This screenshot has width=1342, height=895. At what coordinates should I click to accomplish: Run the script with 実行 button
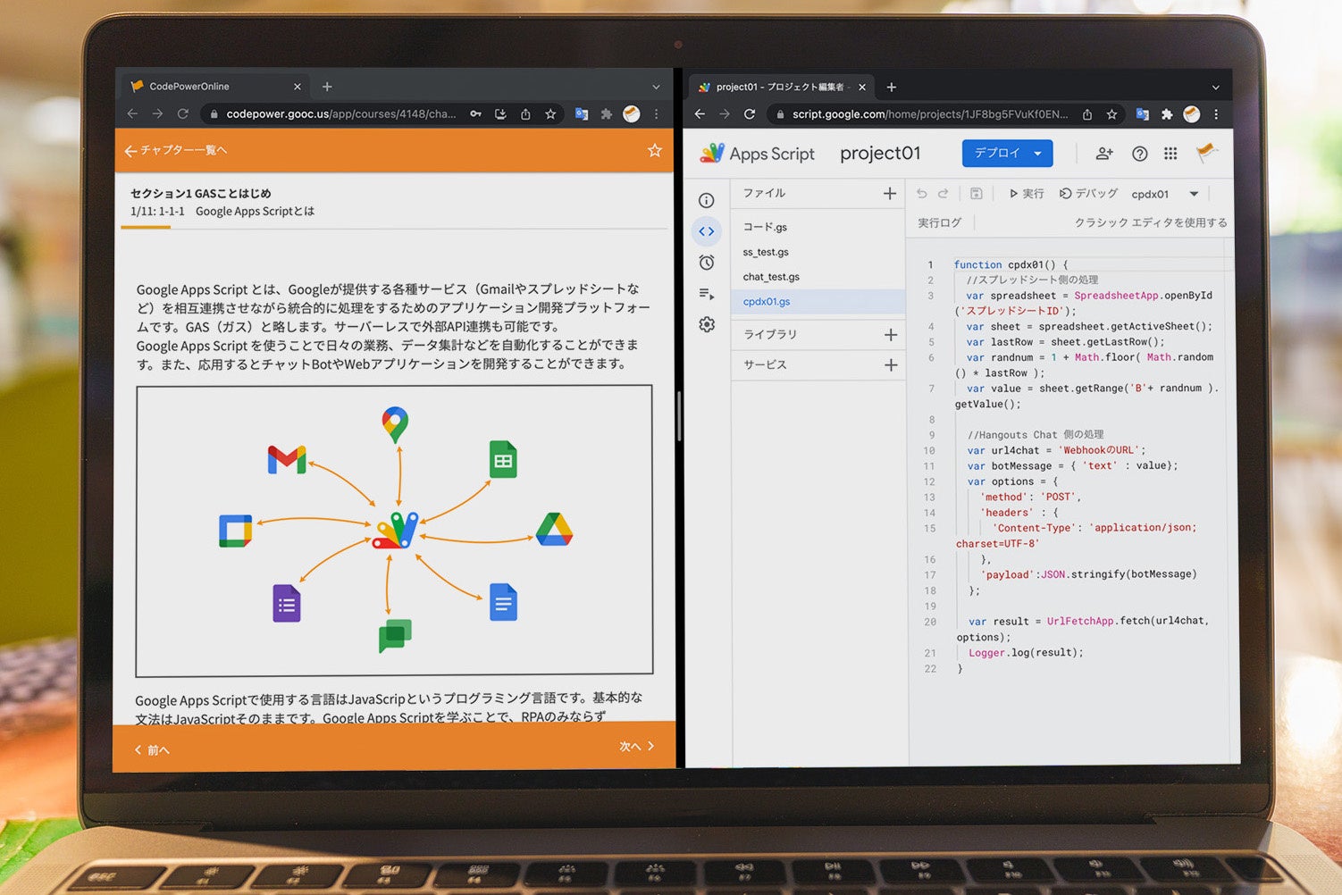(1027, 194)
